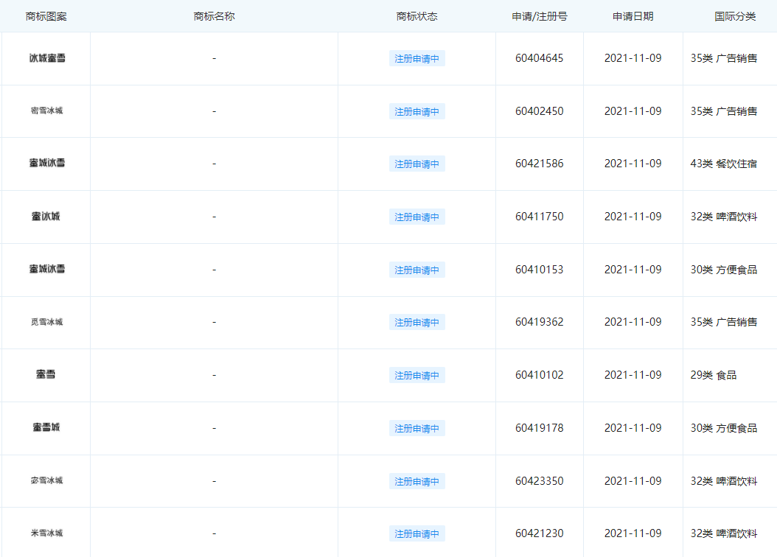Click the 申请/注册号 column header
Viewport: 777px width, 557px height.
539,16
